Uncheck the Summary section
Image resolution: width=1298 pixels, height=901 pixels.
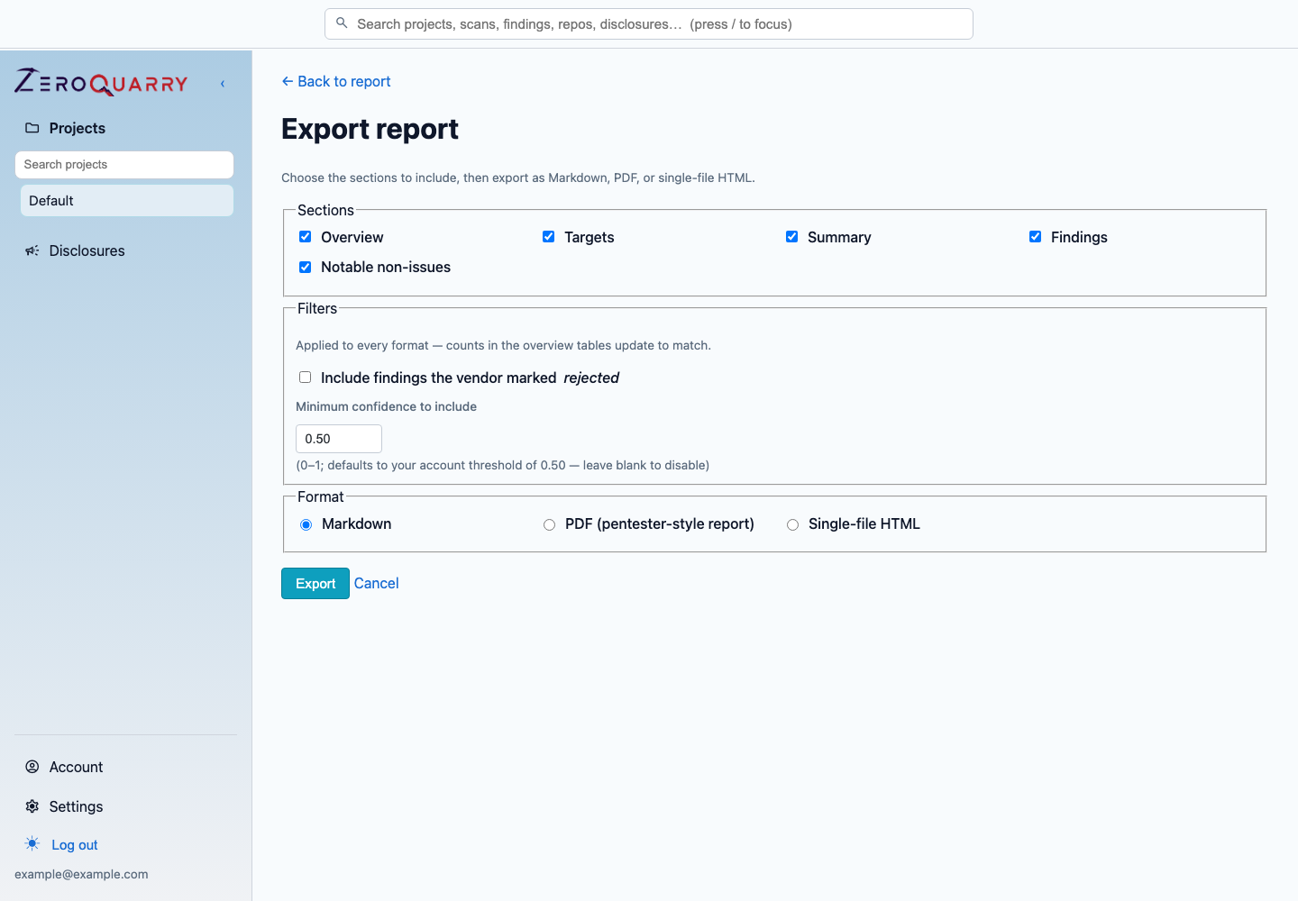point(791,237)
